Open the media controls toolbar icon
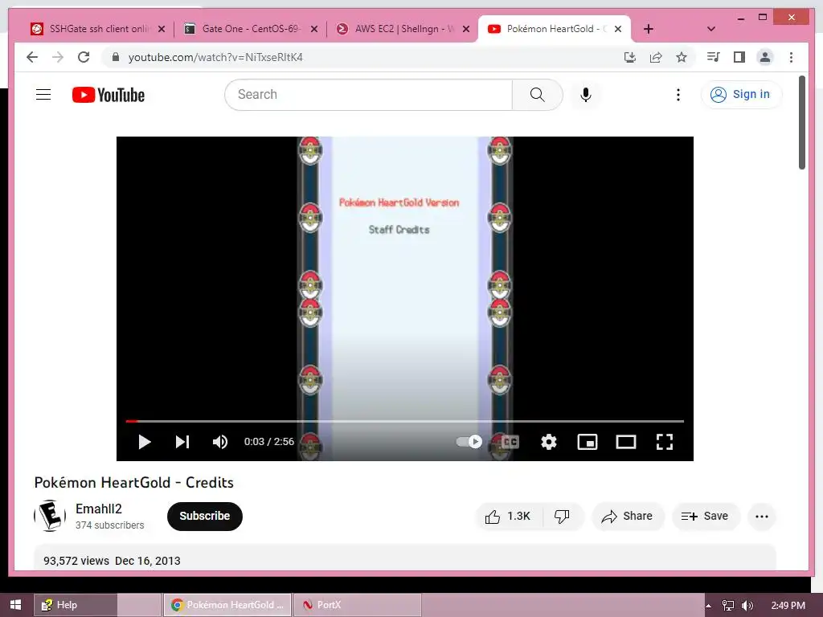Viewport: 823px width, 617px height. pyautogui.click(x=713, y=57)
